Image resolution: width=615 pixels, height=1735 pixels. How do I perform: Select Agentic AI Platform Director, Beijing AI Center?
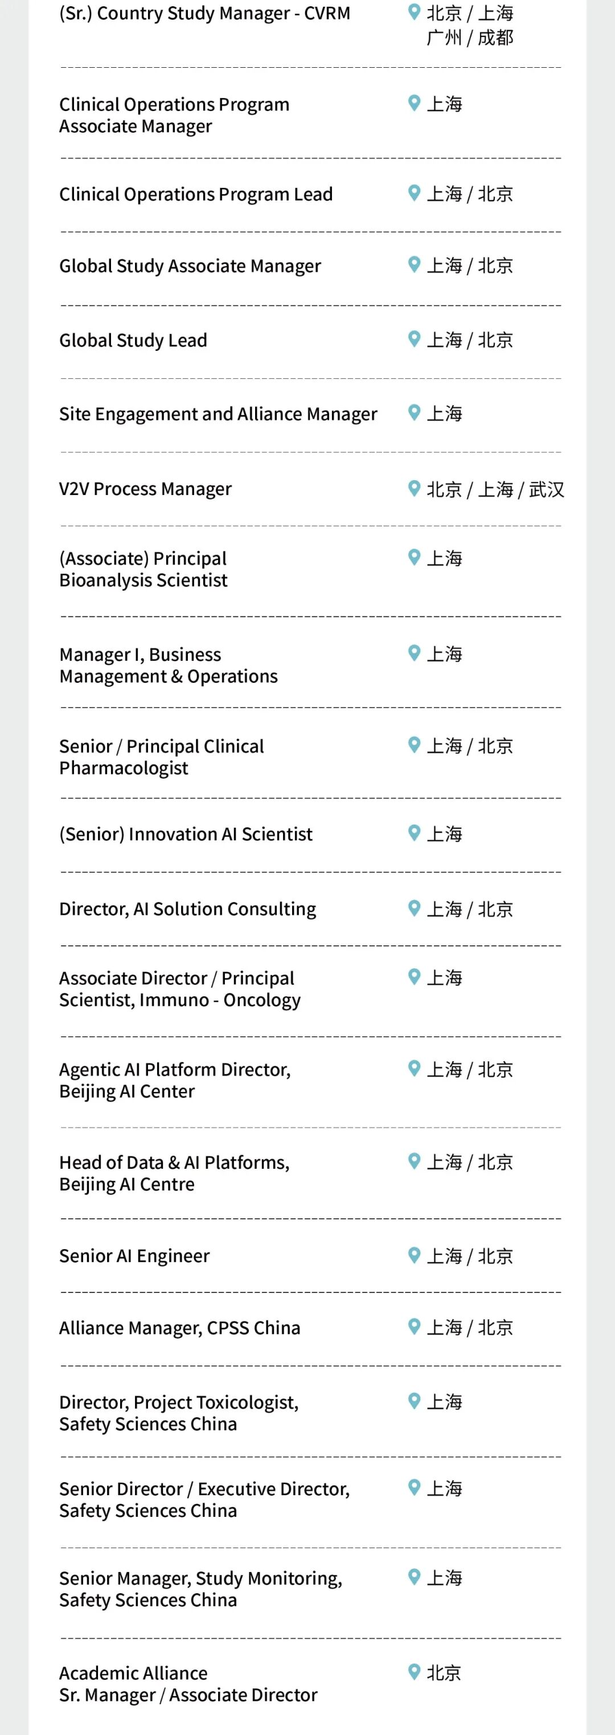click(x=175, y=1081)
